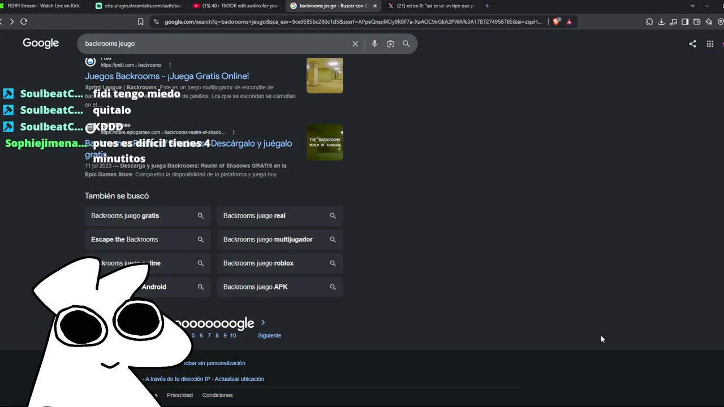Share the results with the share icon
The width and height of the screenshot is (724, 407).
click(x=692, y=44)
